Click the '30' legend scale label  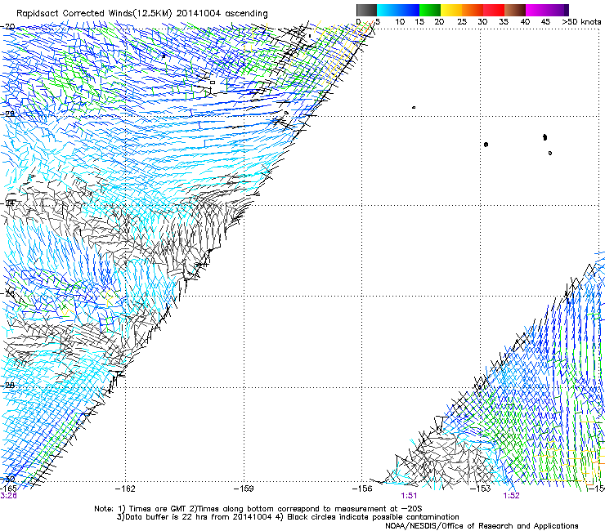[482, 22]
